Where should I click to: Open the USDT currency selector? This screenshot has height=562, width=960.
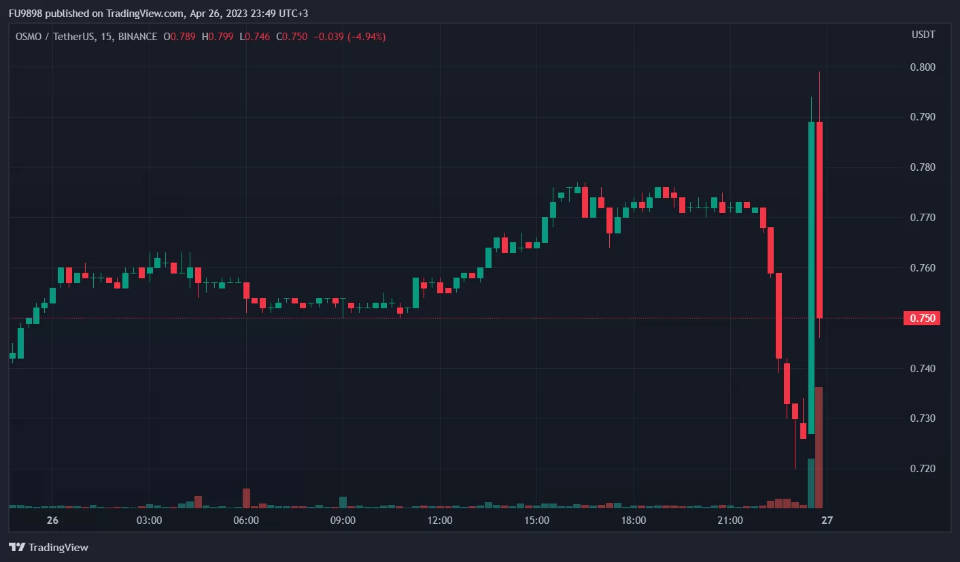point(922,35)
